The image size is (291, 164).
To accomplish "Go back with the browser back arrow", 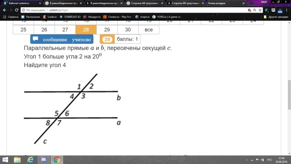I will point(4,10).
